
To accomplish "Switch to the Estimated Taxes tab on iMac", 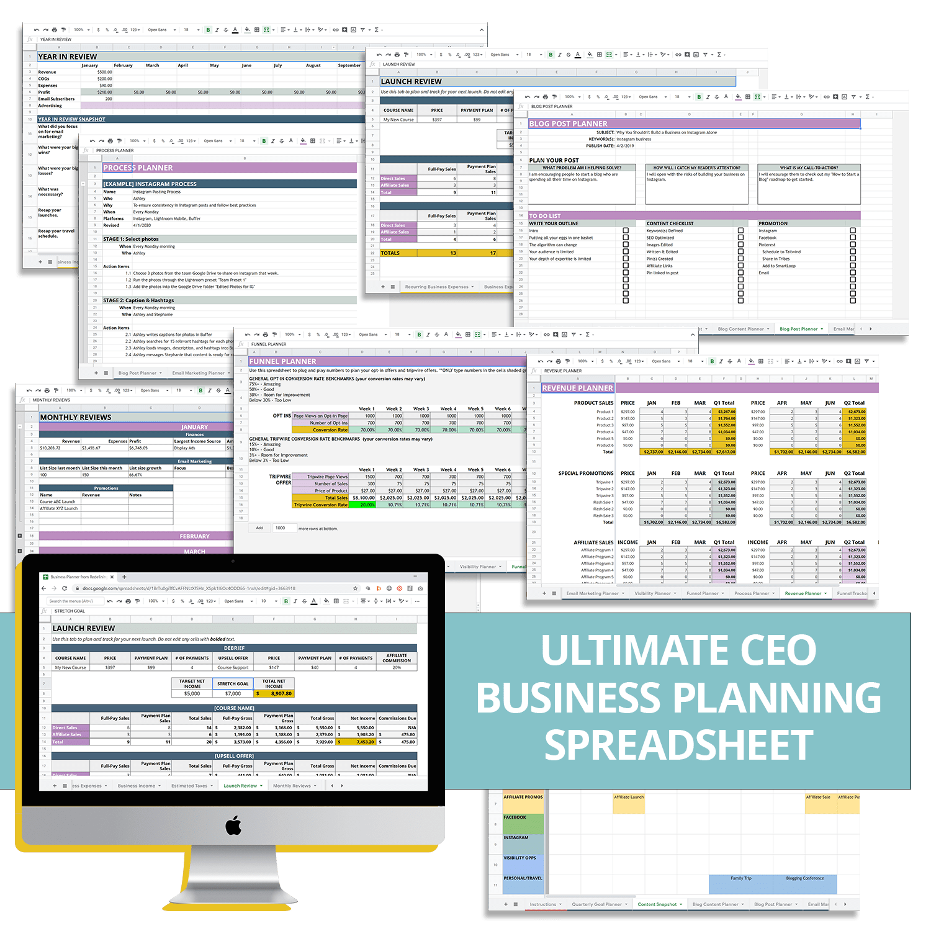I will tap(189, 786).
